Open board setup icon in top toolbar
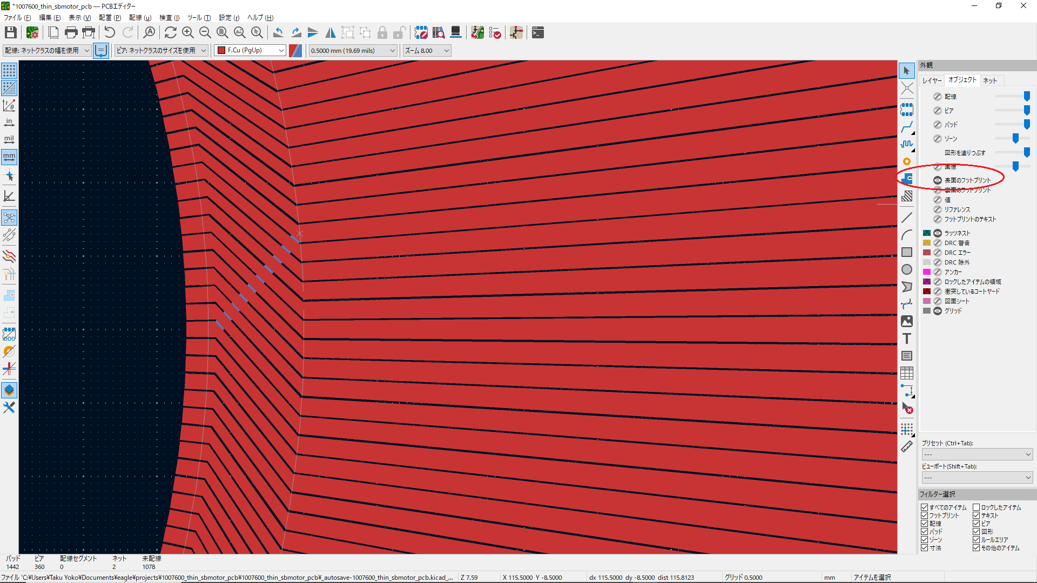The height and width of the screenshot is (583, 1037). [32, 33]
